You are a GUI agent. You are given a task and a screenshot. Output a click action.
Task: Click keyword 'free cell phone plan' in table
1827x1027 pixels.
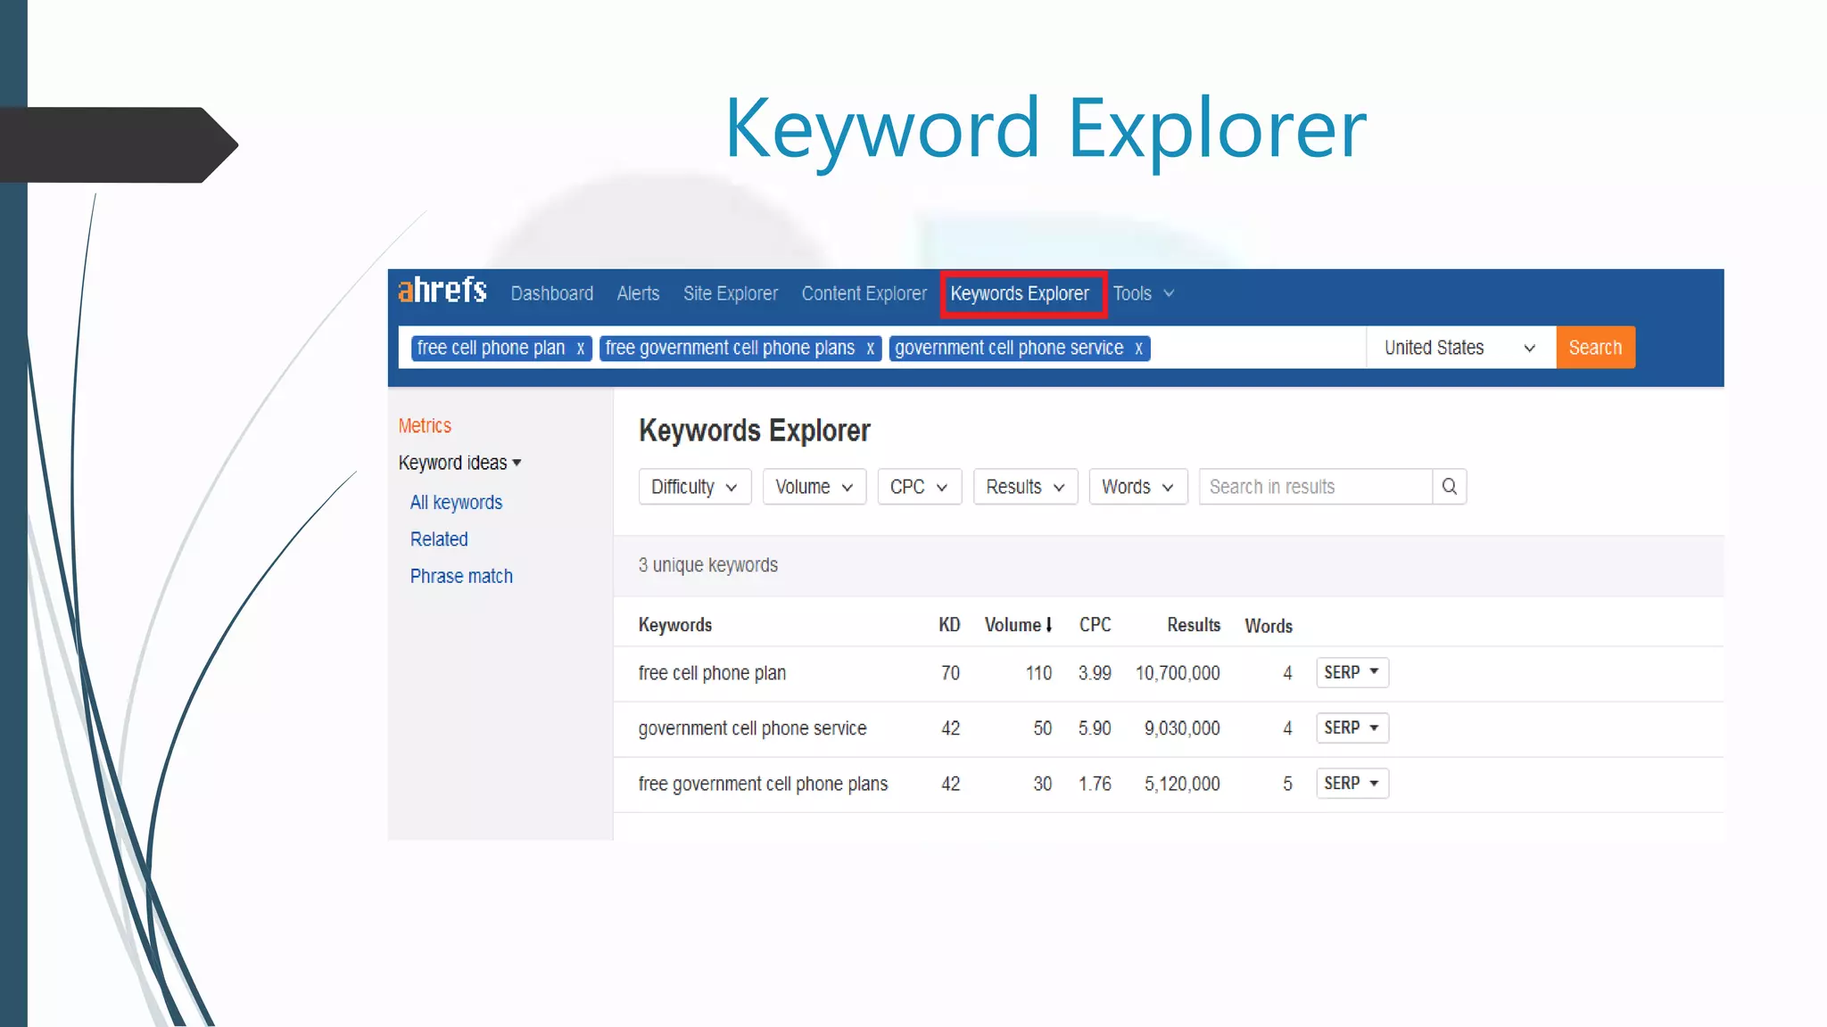coord(712,673)
